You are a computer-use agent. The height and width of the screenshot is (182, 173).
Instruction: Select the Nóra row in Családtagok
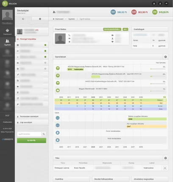coord(150,46)
